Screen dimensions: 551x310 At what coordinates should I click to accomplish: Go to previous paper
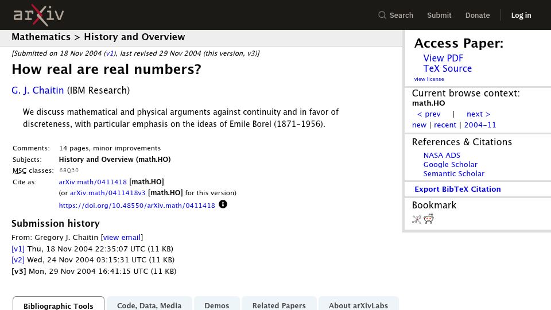429,114
